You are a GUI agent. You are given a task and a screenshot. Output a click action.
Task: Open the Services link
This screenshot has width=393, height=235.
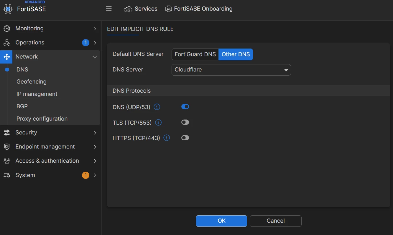[146, 9]
